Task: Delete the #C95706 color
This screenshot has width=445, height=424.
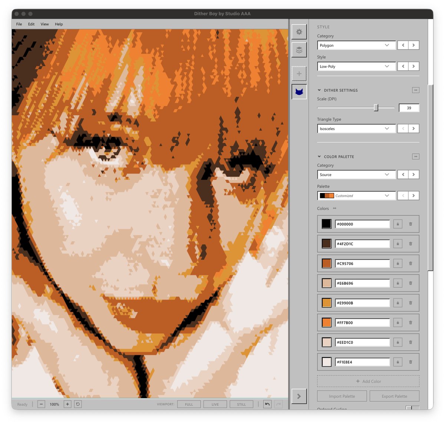Action: tap(411, 263)
